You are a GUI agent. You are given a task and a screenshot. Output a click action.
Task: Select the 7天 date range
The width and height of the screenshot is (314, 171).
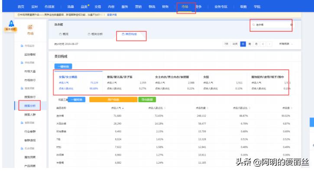pos(226,44)
